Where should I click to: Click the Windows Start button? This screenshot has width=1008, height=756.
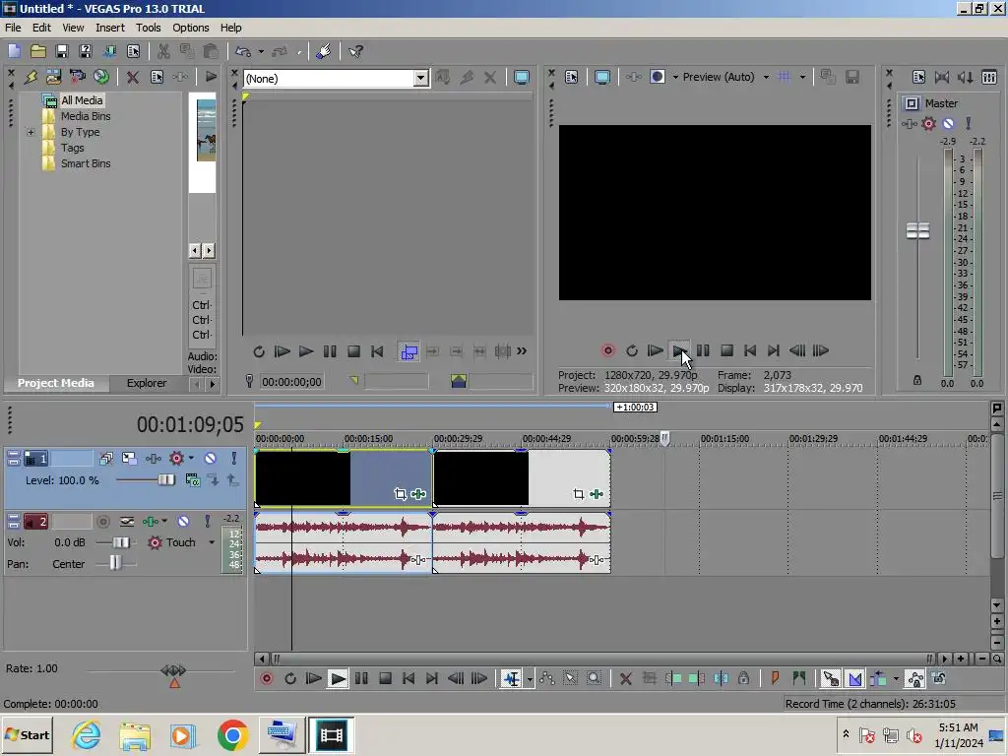(27, 734)
